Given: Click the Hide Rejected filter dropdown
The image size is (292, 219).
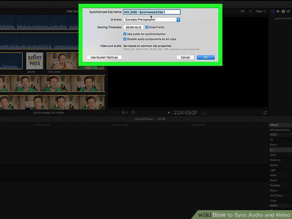Looking at the screenshot, I should click(x=73, y=11).
